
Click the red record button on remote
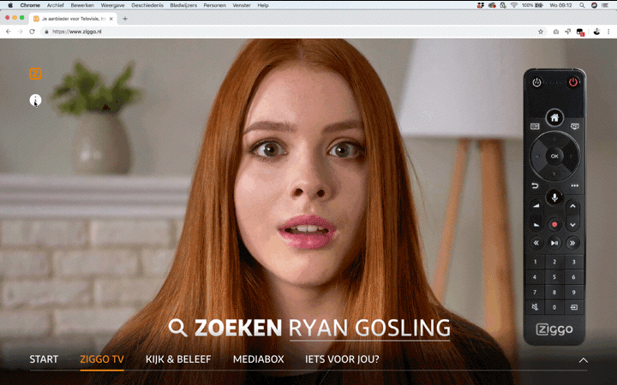(x=554, y=224)
